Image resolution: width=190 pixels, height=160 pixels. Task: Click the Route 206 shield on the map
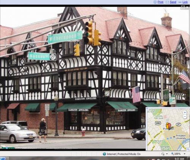pos(158,123)
